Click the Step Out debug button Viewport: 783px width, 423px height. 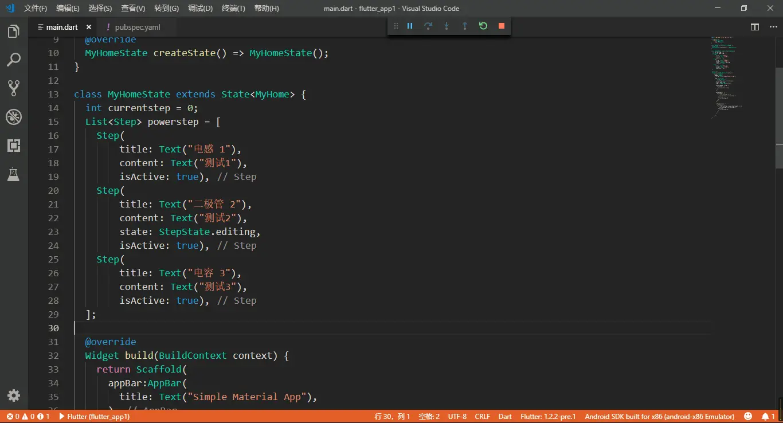coord(465,26)
